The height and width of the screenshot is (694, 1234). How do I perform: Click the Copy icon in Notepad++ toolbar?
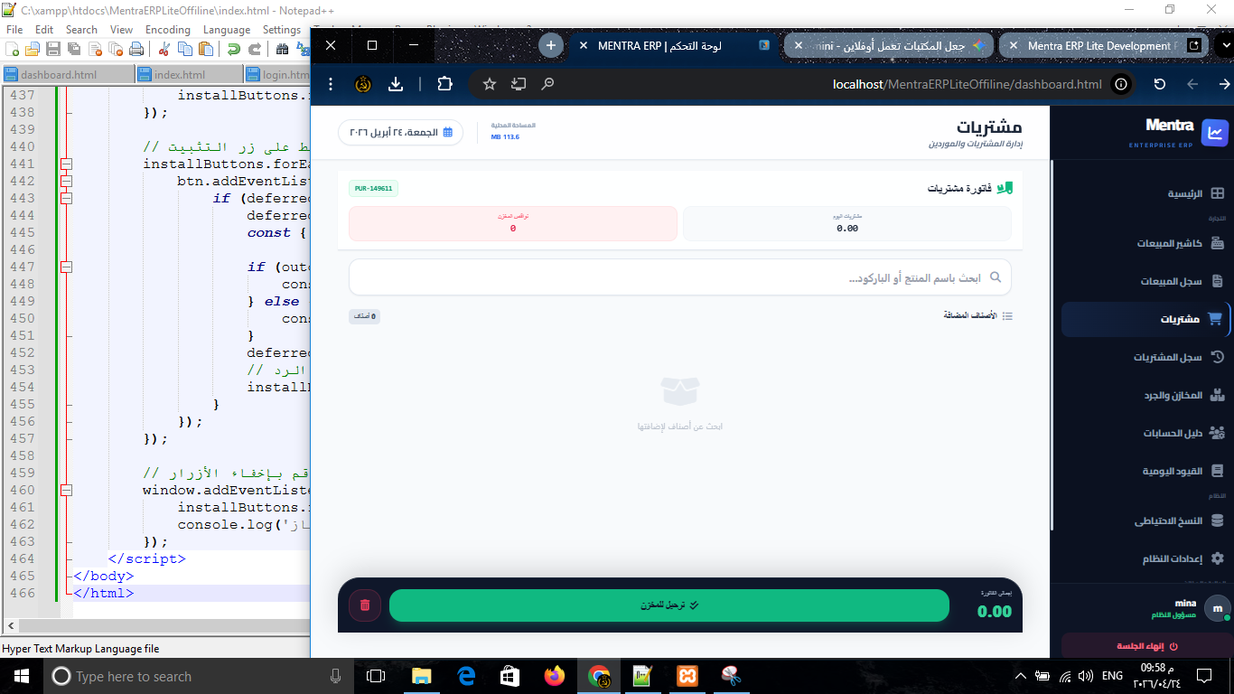tap(185, 49)
